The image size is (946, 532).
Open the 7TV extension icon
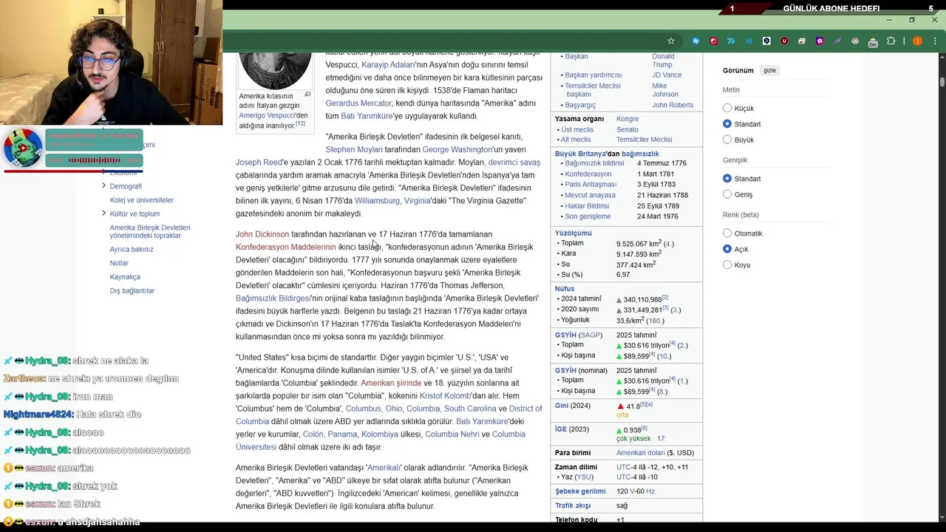(x=731, y=41)
